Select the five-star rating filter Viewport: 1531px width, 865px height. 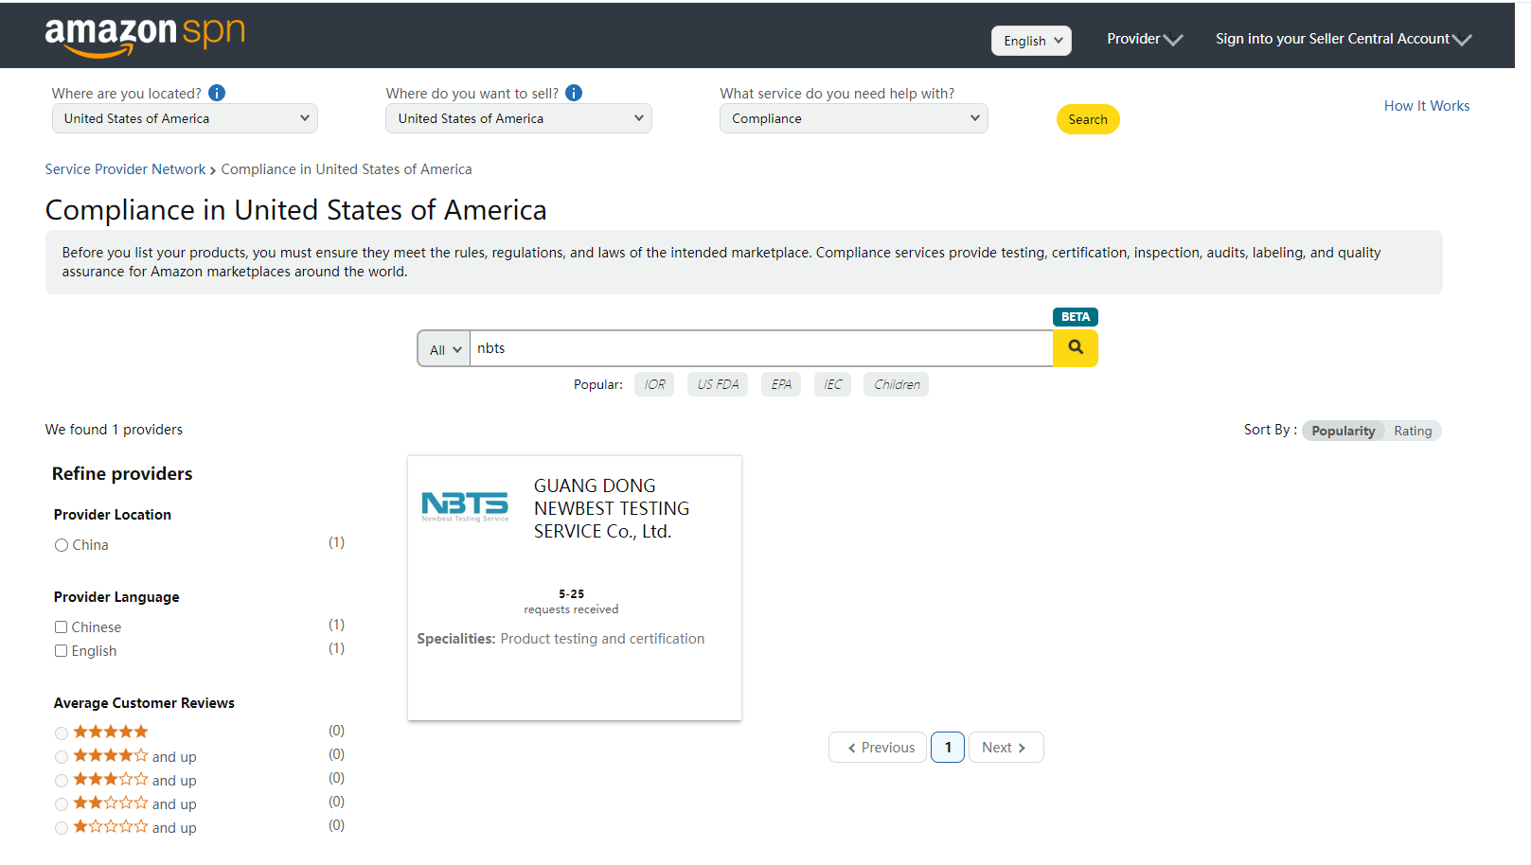(62, 733)
